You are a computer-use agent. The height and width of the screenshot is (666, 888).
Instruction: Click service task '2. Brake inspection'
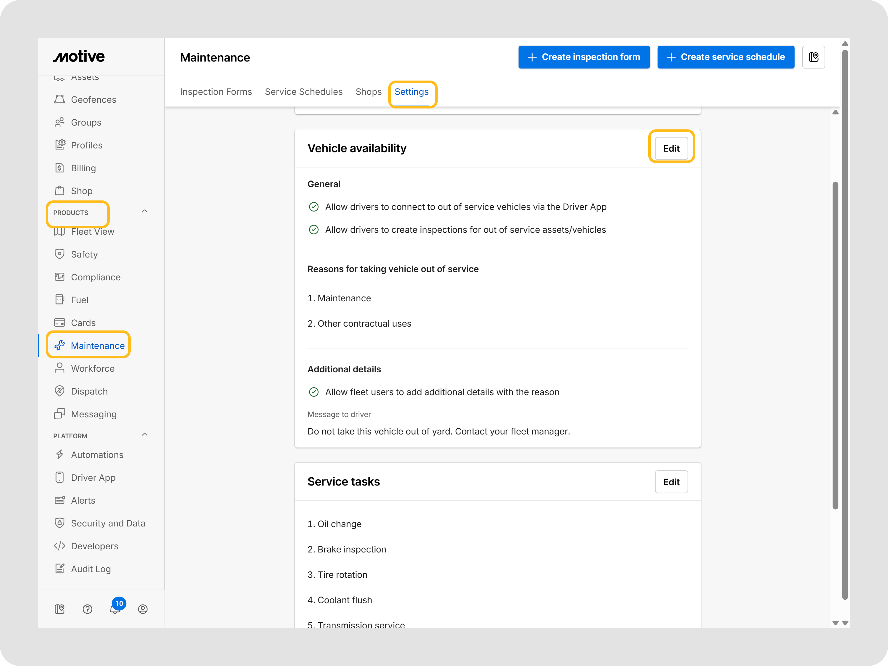[x=347, y=549]
